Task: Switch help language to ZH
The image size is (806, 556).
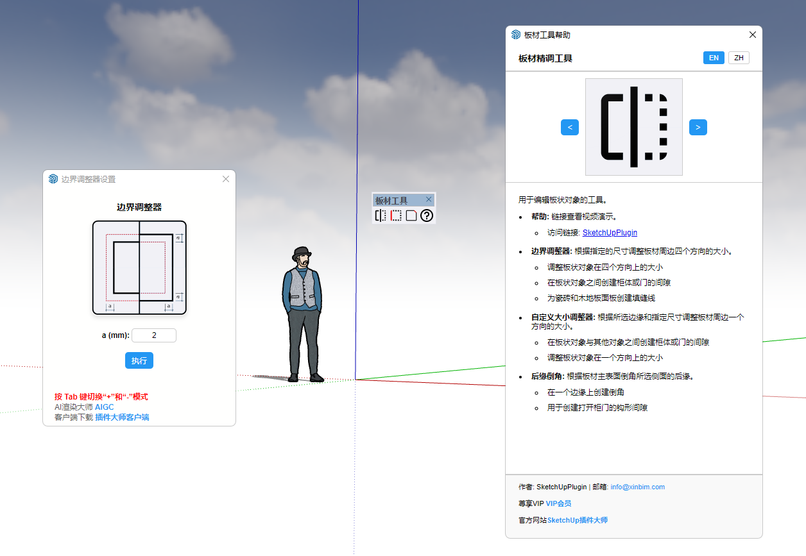Action: pos(739,58)
